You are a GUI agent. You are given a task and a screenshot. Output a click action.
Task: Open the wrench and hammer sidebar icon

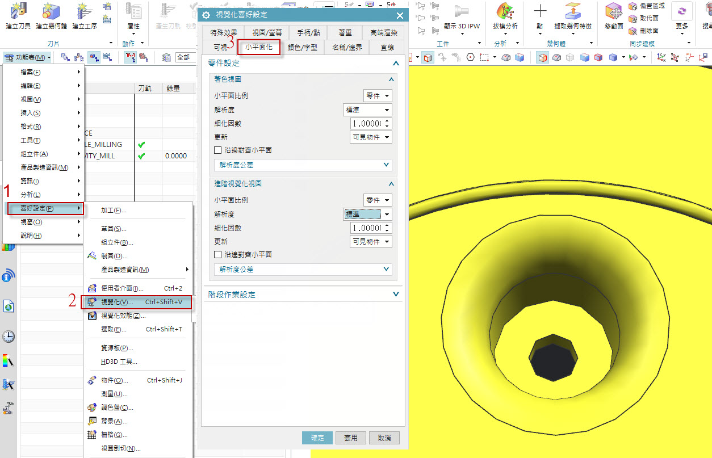[x=9, y=408]
